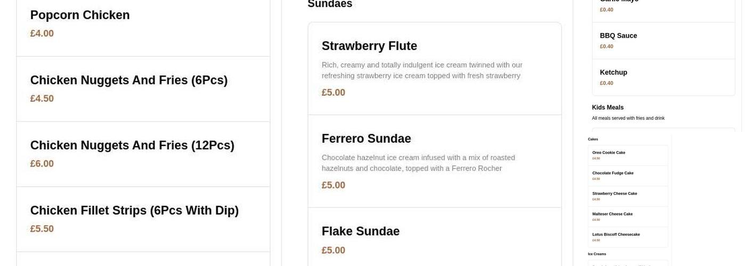Image resolution: width=746 pixels, height=266 pixels.
Task: Choose Chicken Nuggets And Fries (6Pcs)
Action: pyautogui.click(x=128, y=80)
